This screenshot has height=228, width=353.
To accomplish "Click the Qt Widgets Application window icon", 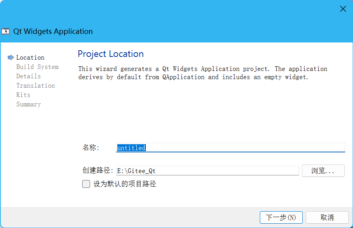I will click(x=5, y=31).
